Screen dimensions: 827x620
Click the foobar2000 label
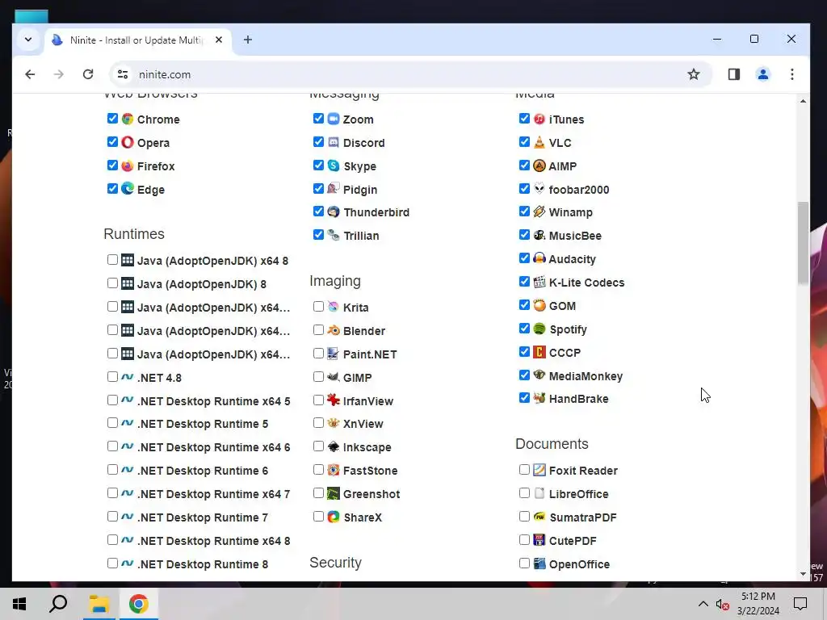pos(578,190)
